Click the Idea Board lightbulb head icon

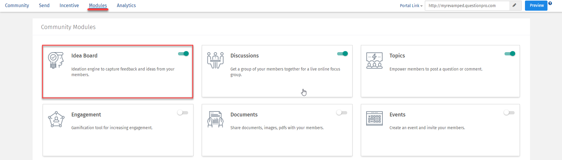point(56,60)
